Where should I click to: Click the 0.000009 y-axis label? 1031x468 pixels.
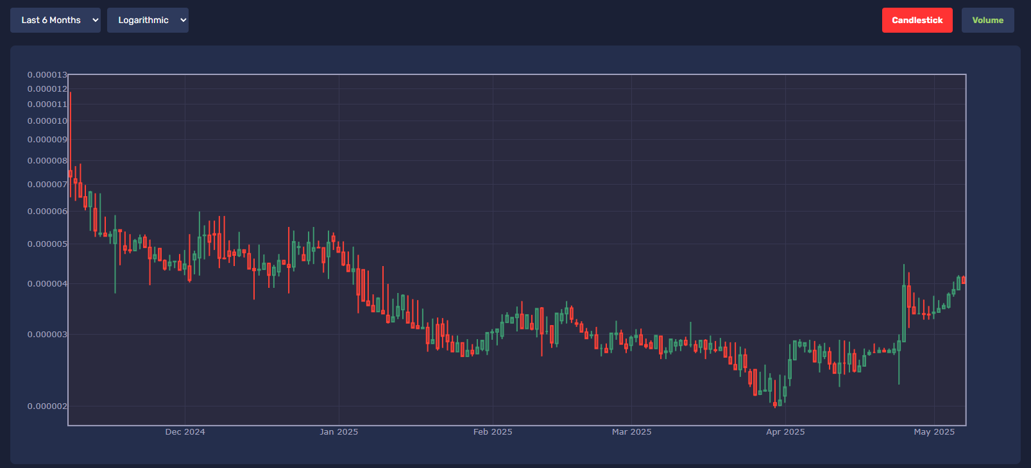point(47,140)
